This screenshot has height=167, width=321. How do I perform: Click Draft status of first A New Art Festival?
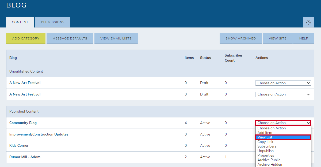tap(204, 83)
